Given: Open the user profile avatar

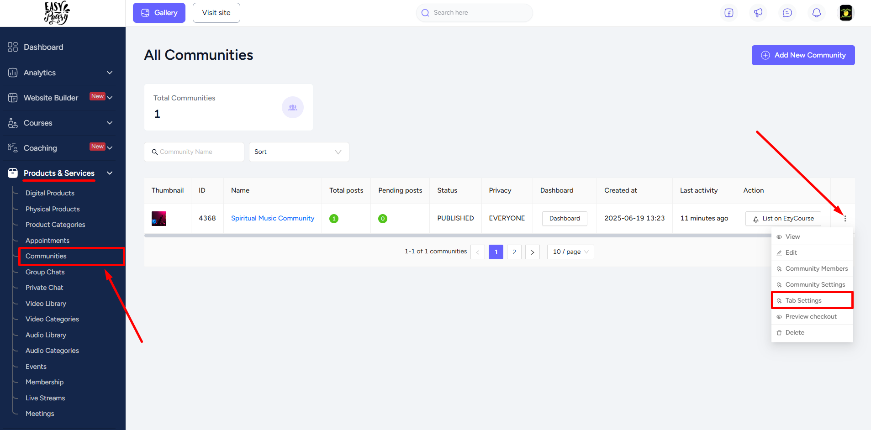Looking at the screenshot, I should point(846,13).
